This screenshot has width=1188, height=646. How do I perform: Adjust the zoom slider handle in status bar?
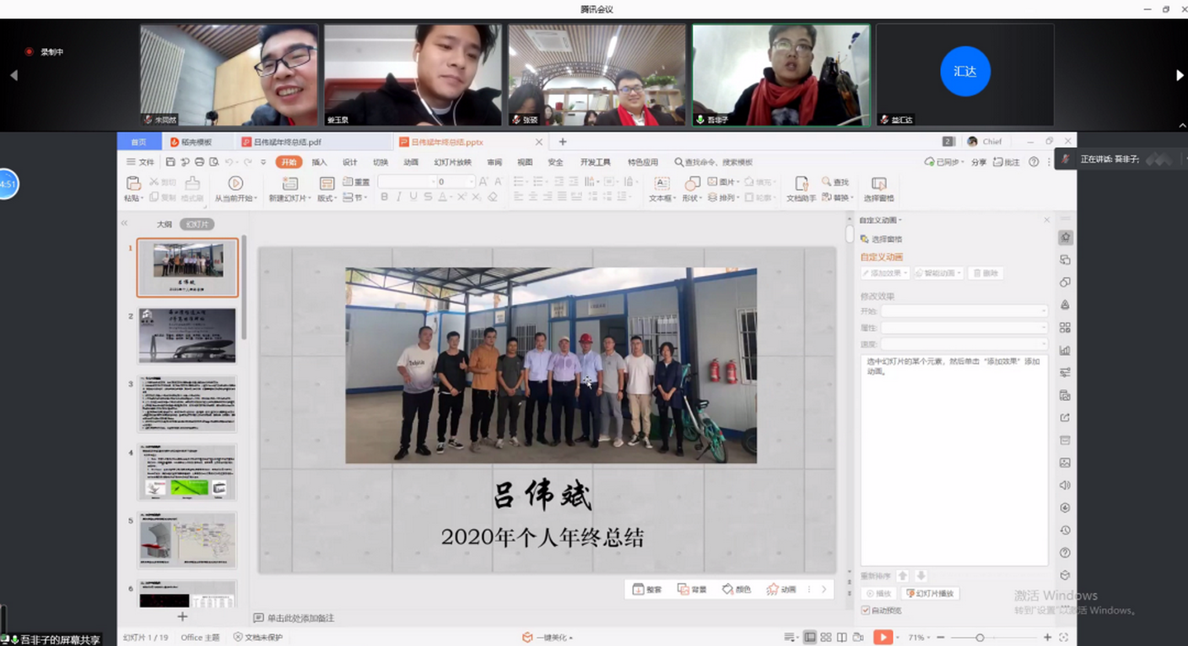(980, 637)
